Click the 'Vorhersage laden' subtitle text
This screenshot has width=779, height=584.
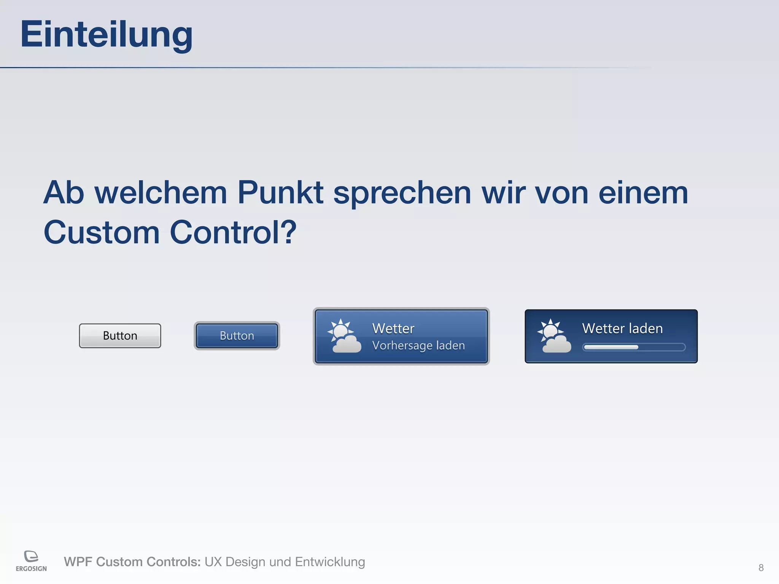418,346
